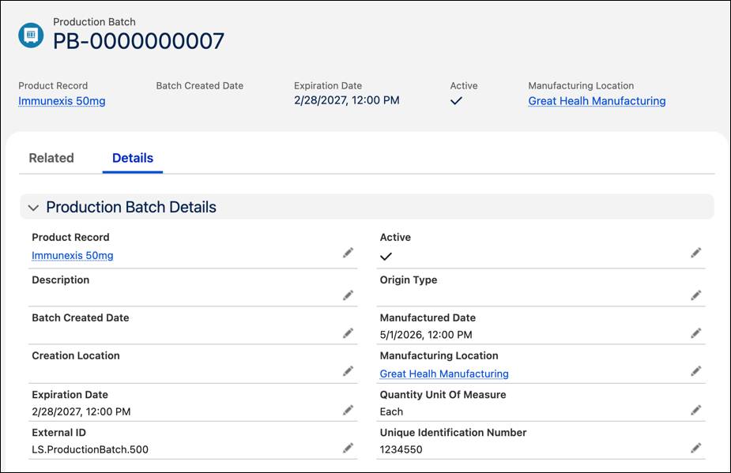Click Manufactured Date value 5/1/2026, 12:00 PM
The image size is (731, 473).
[426, 335]
